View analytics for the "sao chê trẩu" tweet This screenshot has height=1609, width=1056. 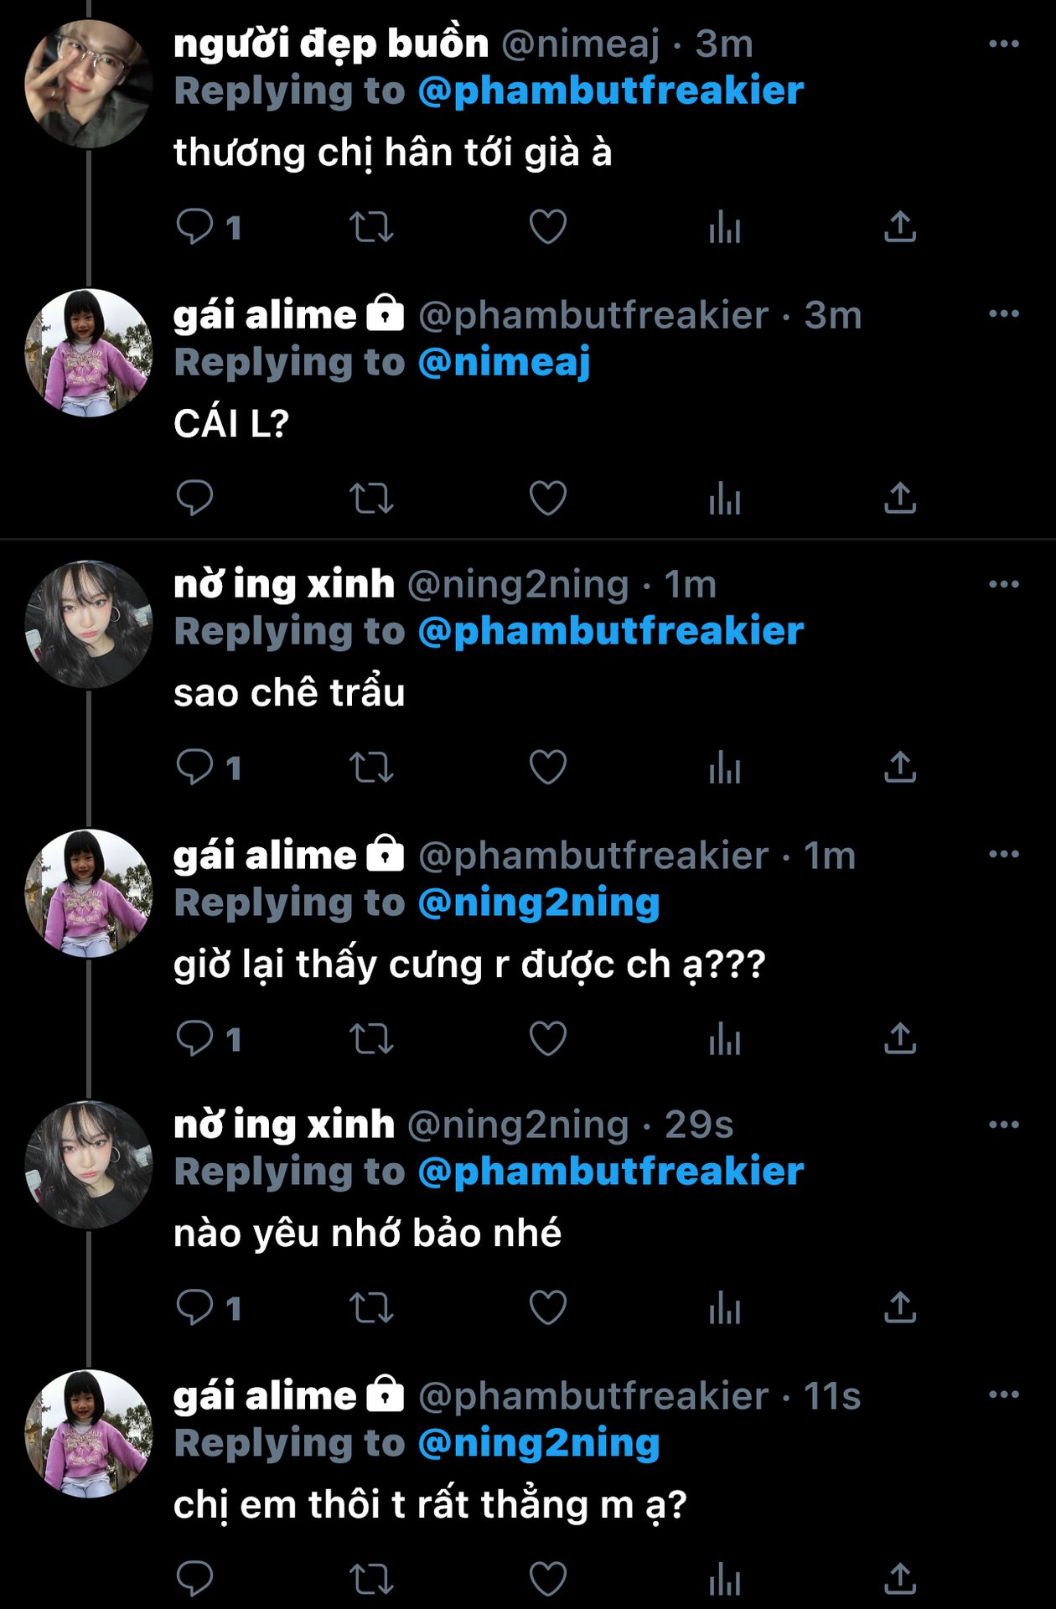[x=725, y=767]
